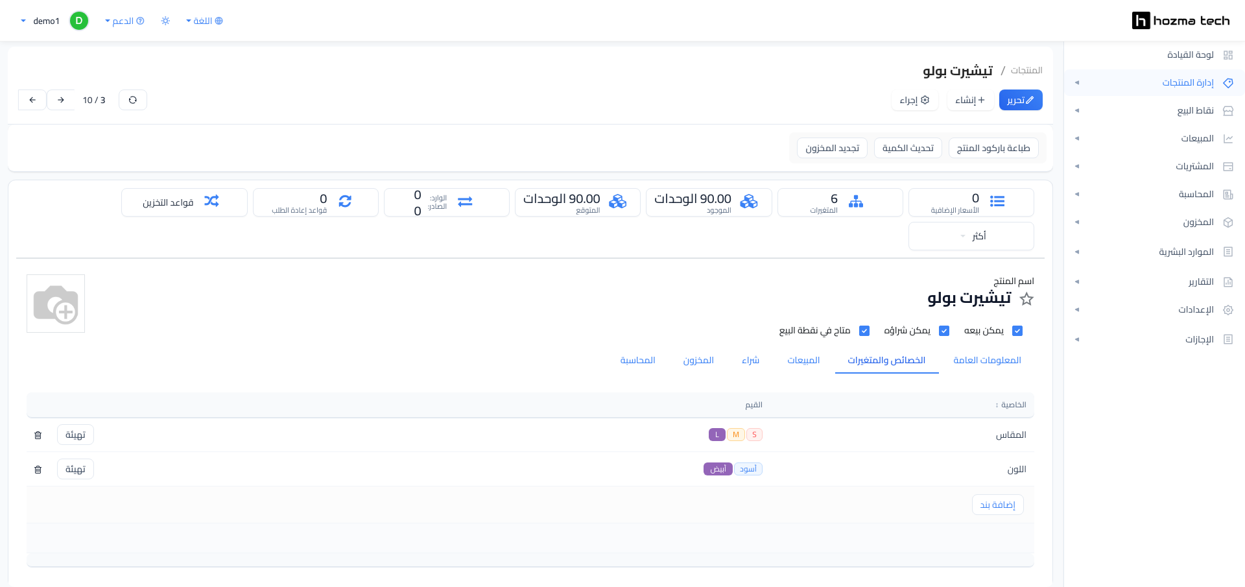Expand إدارة المنتجات sidebar section arrow
This screenshot has height=587, width=1245.
(x=1077, y=83)
